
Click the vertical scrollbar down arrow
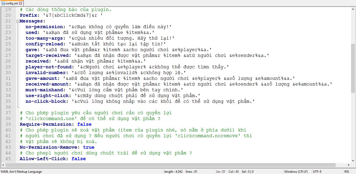pyautogui.click(x=353, y=160)
